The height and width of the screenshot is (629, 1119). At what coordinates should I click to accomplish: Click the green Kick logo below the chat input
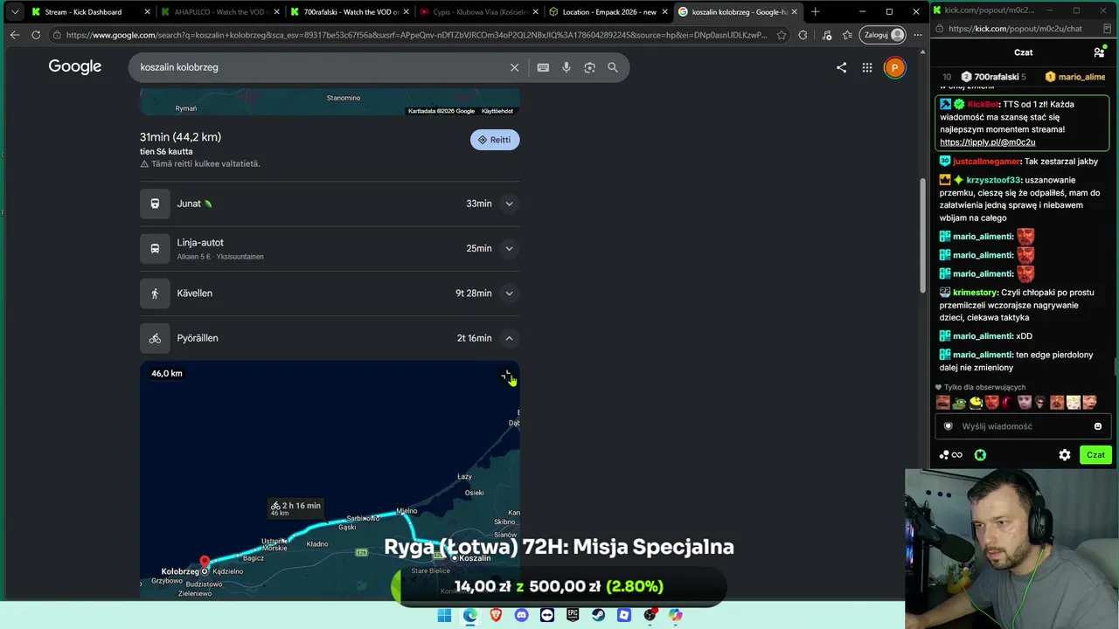click(x=981, y=455)
